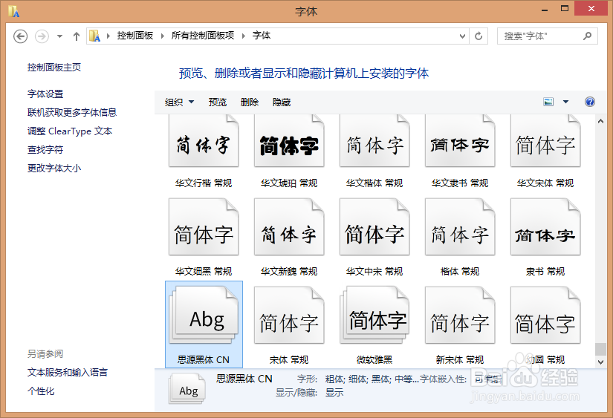This screenshot has height=418, width=613.
Task: Open the recent locations dropdown arrow
Action: 59,36
